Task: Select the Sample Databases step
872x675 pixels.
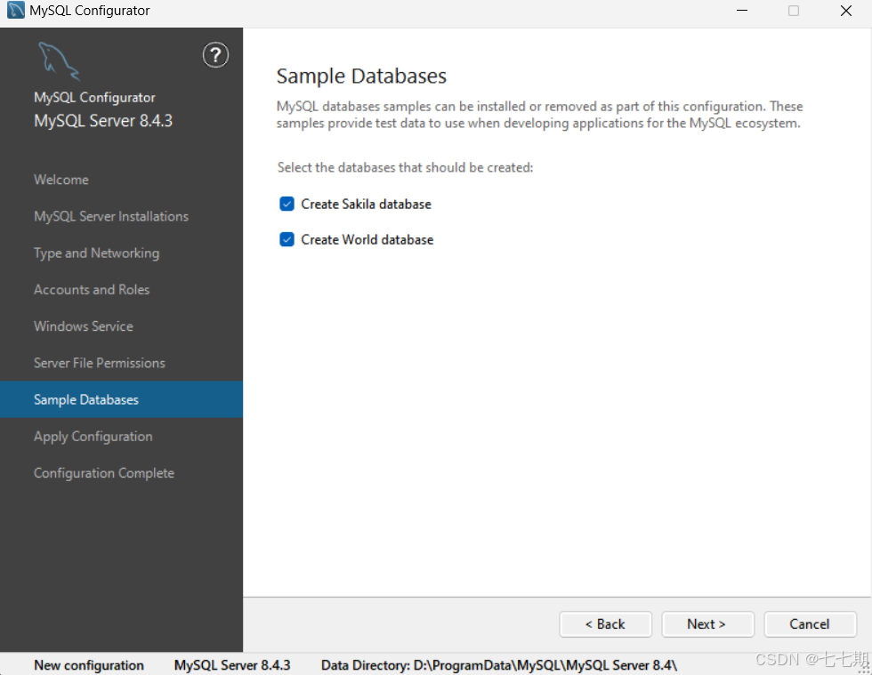Action: click(121, 399)
